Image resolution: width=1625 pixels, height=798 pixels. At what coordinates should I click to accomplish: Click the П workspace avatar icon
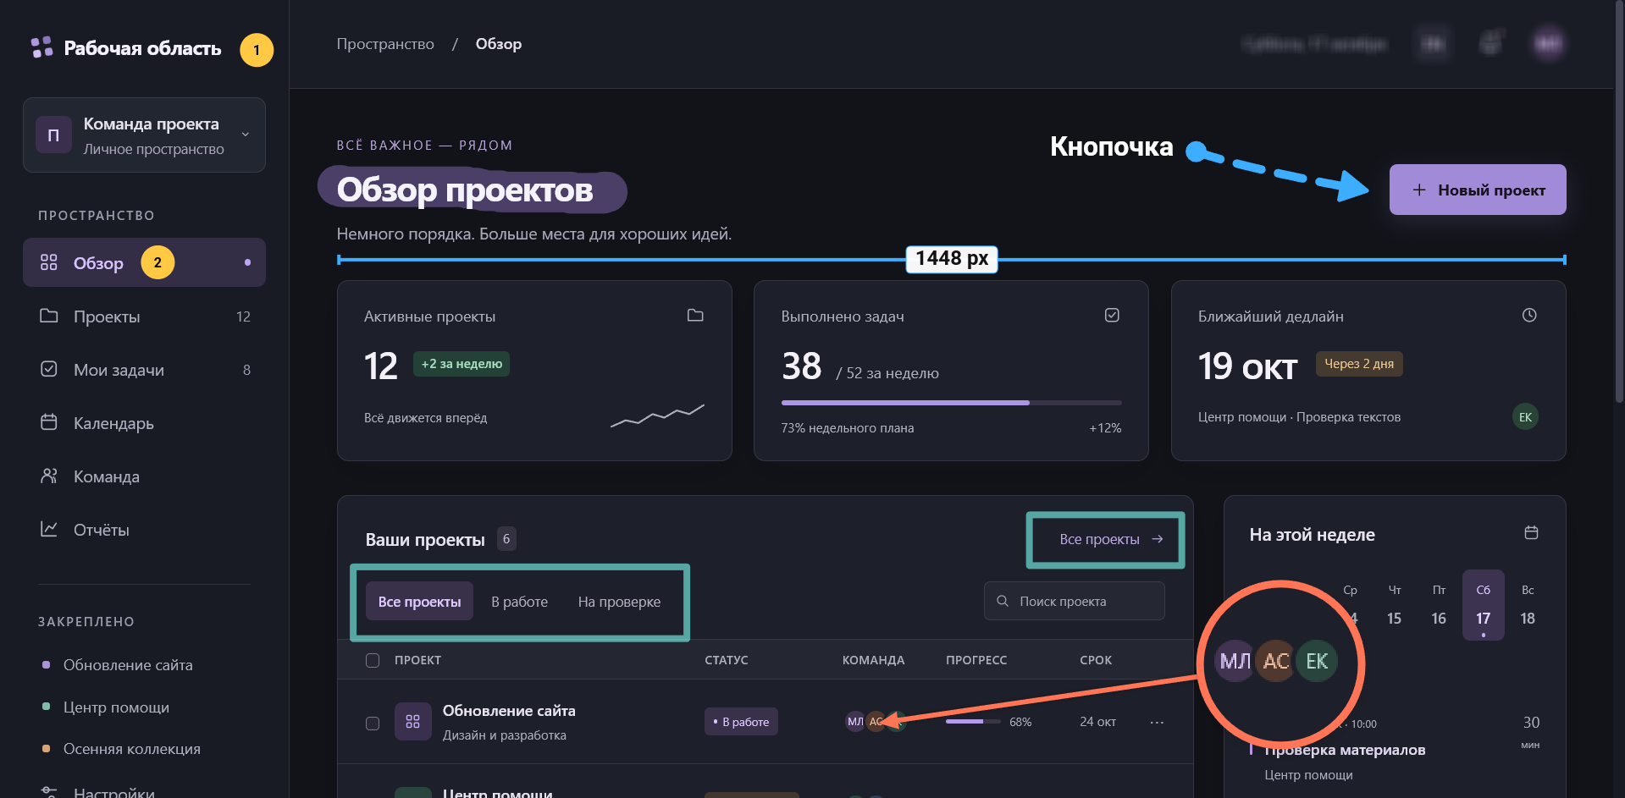click(53, 135)
